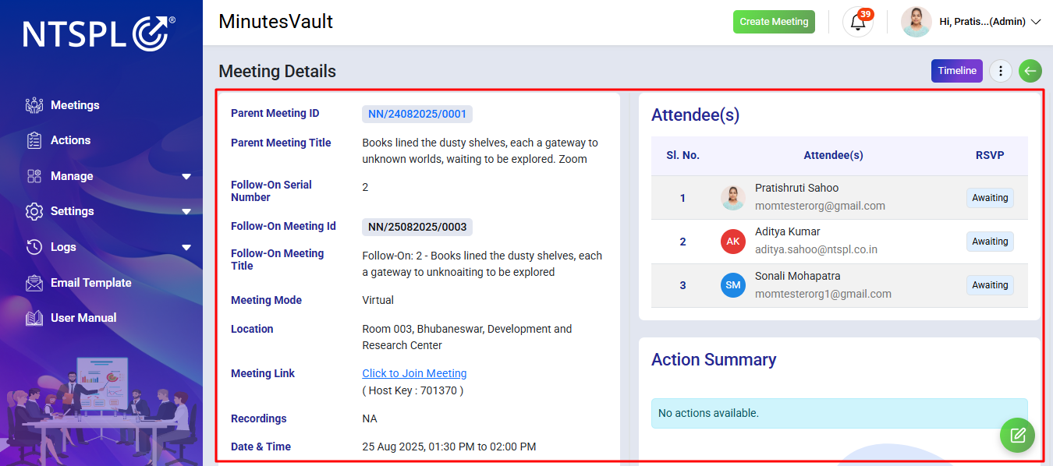Open the user profile dropdown chevron
Image resolution: width=1053 pixels, height=466 pixels.
1036,22
